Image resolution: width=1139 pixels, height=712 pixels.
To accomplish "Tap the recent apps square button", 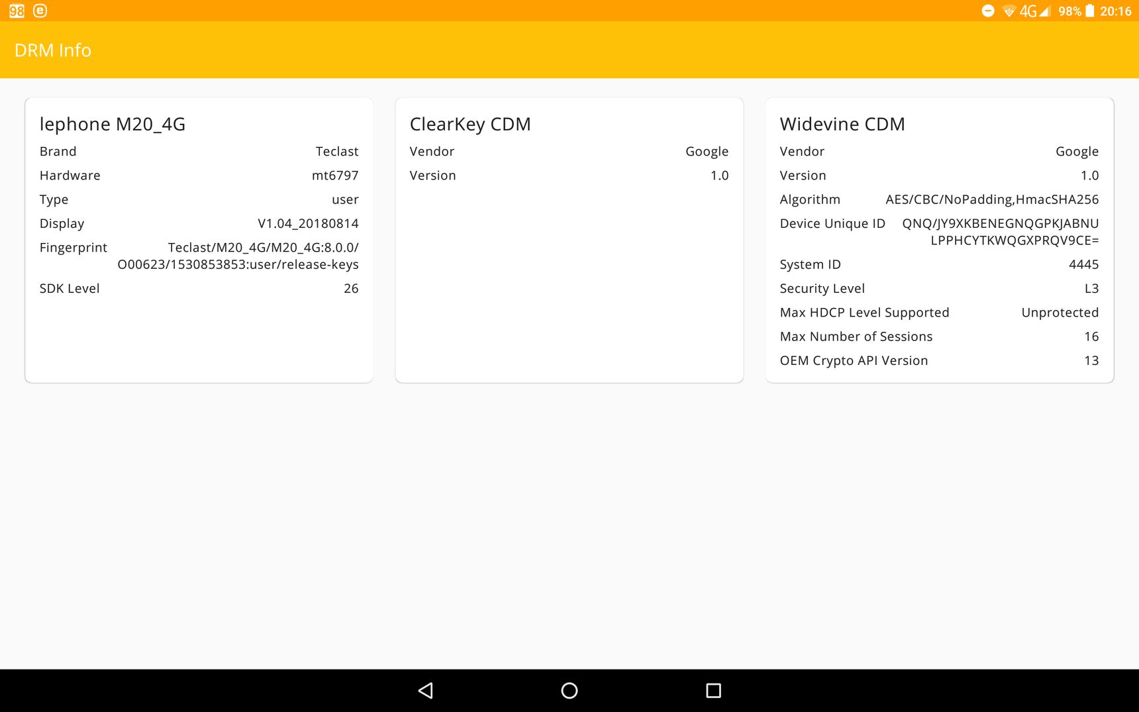I will (x=713, y=691).
